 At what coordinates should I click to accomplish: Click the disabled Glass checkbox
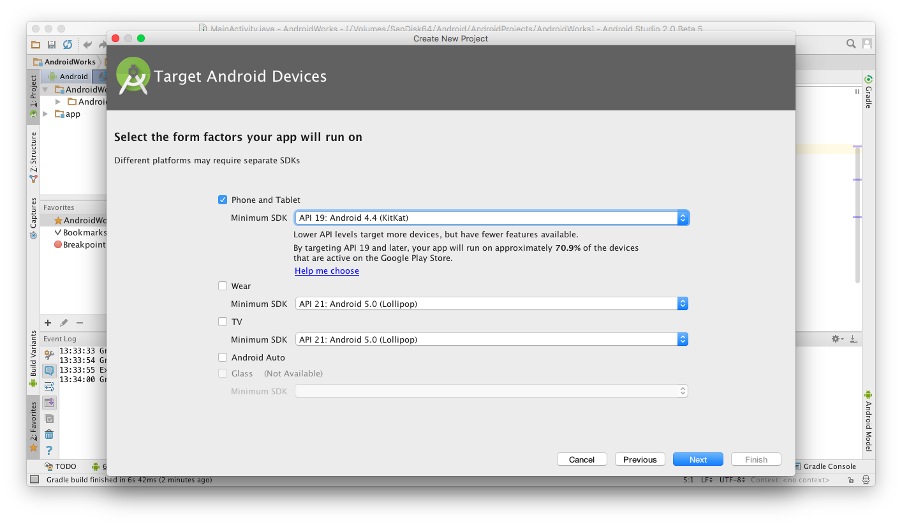pyautogui.click(x=223, y=373)
